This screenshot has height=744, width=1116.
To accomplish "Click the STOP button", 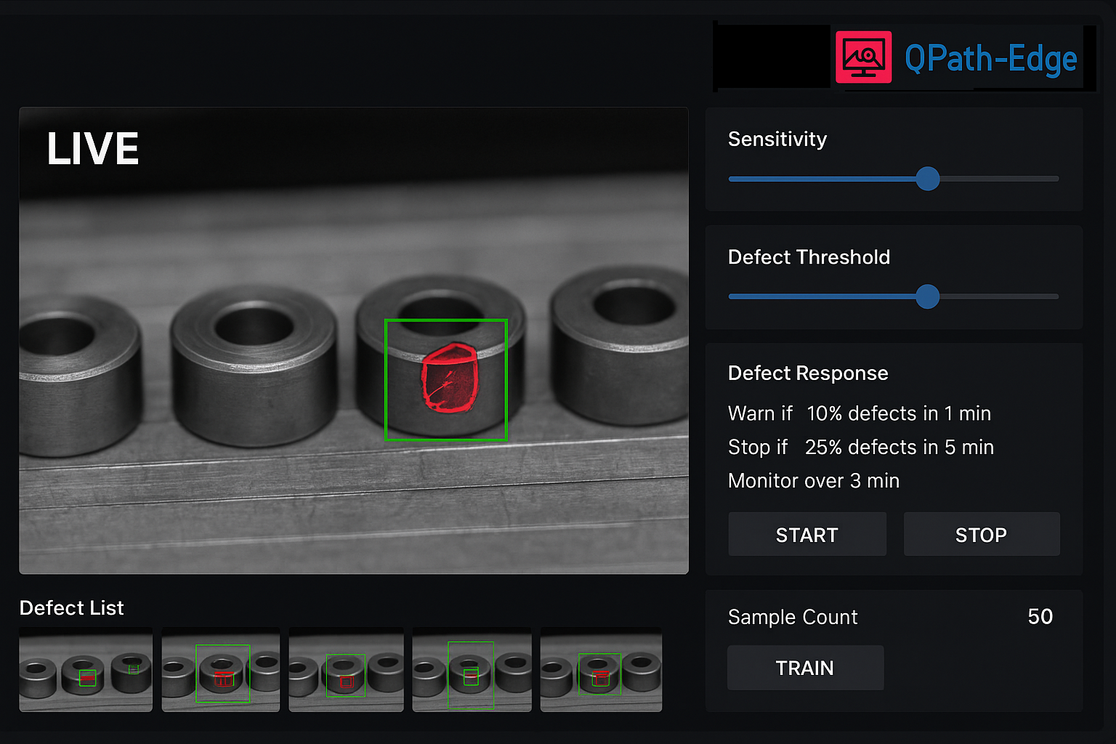I will tap(982, 535).
